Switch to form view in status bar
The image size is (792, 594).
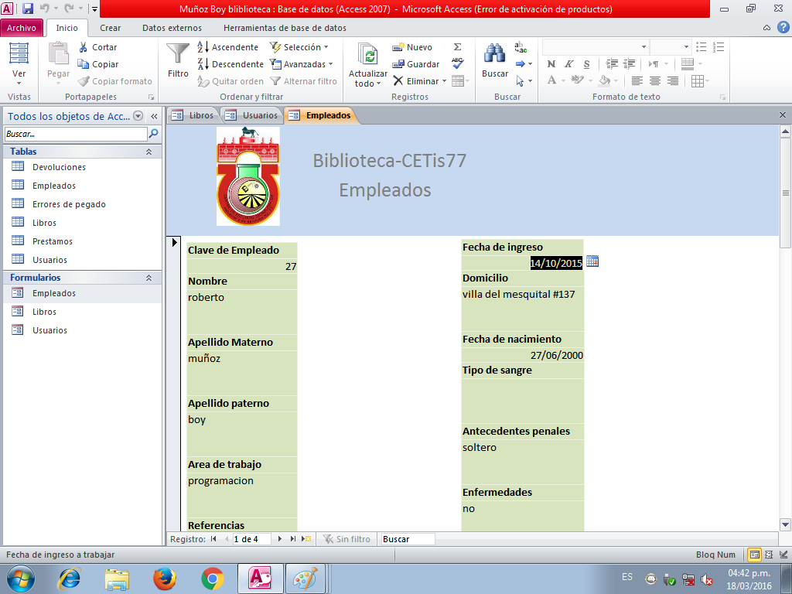[754, 555]
